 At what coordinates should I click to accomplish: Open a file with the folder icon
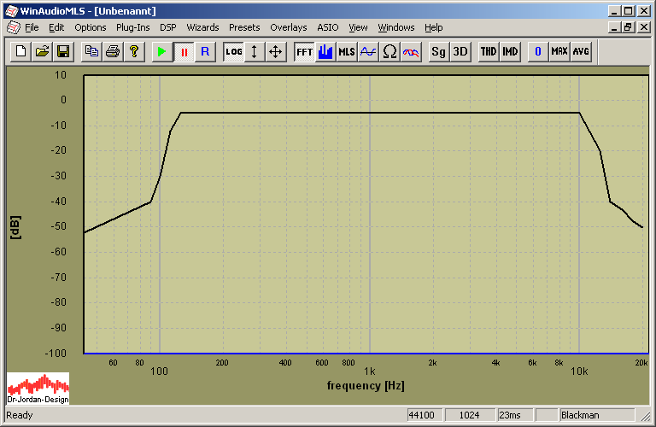(x=42, y=51)
